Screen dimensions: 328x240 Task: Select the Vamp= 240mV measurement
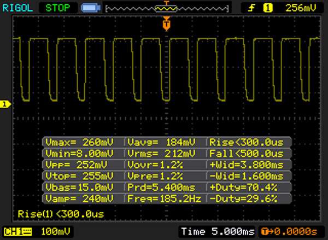click(x=79, y=198)
